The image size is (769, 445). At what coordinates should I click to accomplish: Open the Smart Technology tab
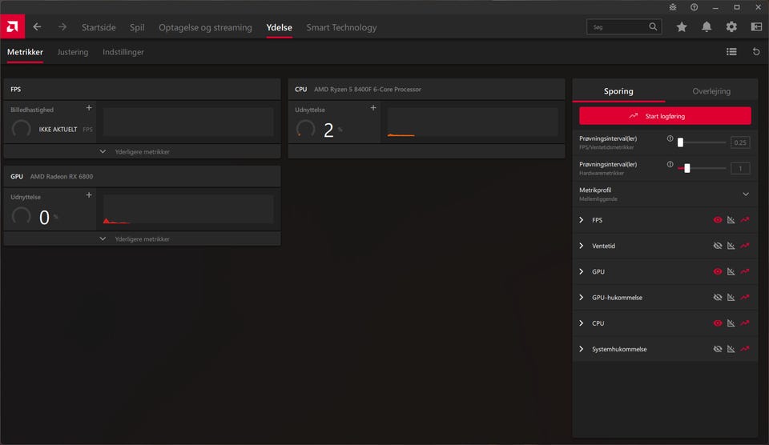click(x=341, y=27)
